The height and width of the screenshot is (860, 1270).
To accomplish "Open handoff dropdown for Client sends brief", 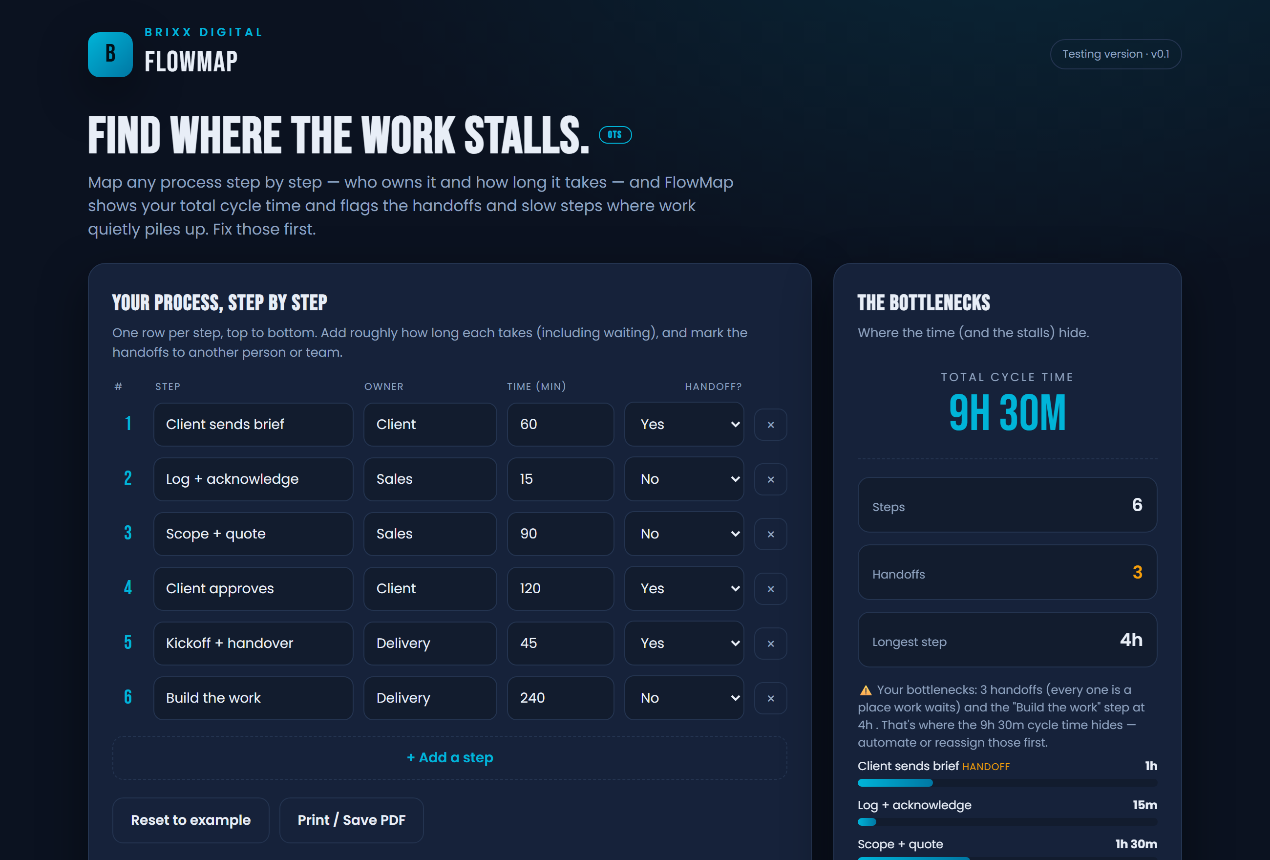I will click(x=684, y=424).
